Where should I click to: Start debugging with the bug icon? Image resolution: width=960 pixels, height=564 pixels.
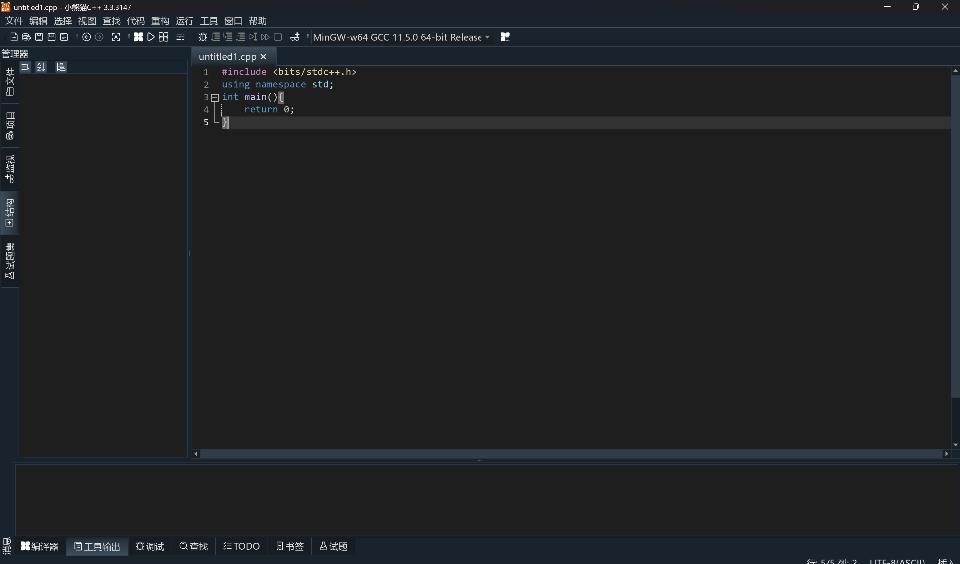202,37
